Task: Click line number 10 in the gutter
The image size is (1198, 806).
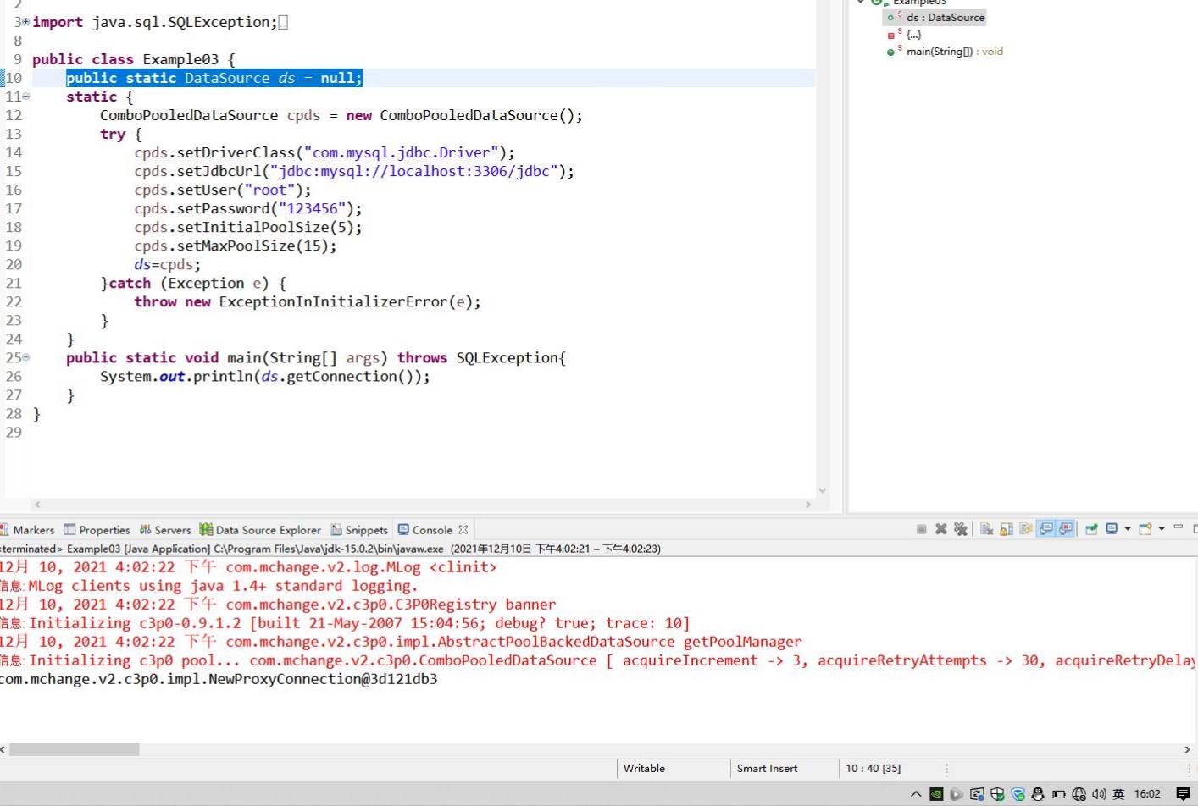Action: coord(14,78)
